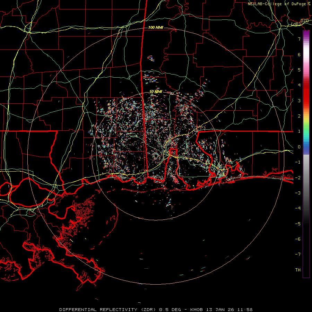312x312 pixels.
Task: Click the -3 value on the color scale
Action: click(x=298, y=193)
